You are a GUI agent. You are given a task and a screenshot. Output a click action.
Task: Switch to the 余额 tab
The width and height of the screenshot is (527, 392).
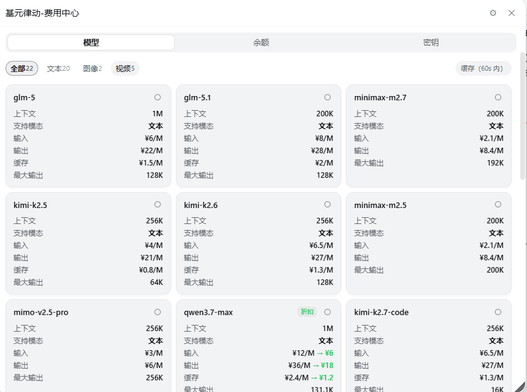pos(261,42)
